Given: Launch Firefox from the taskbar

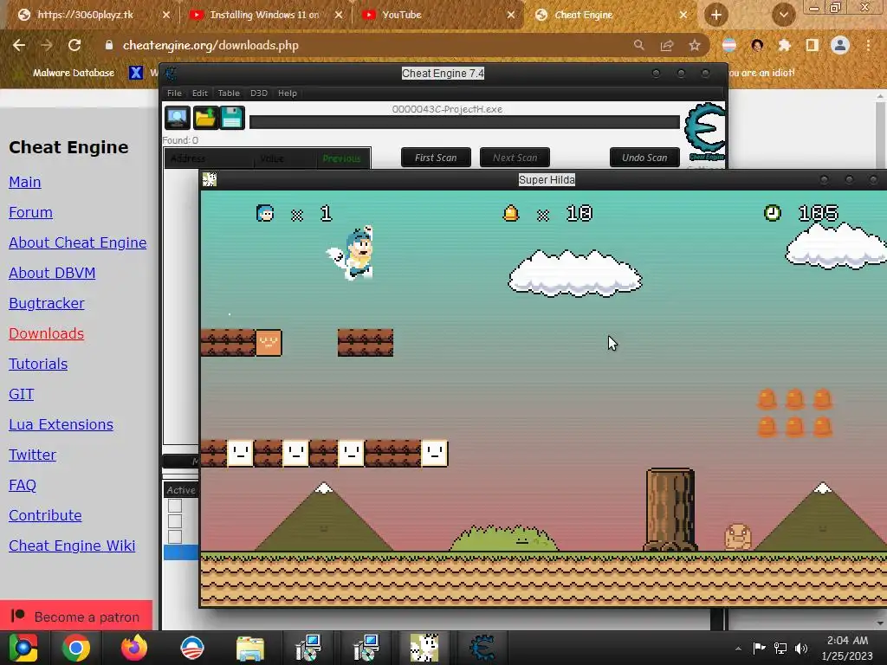Looking at the screenshot, I should coord(134,648).
